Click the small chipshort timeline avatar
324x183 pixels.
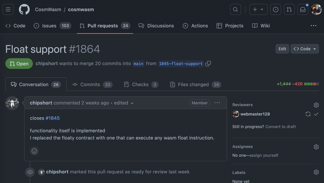click(41, 172)
